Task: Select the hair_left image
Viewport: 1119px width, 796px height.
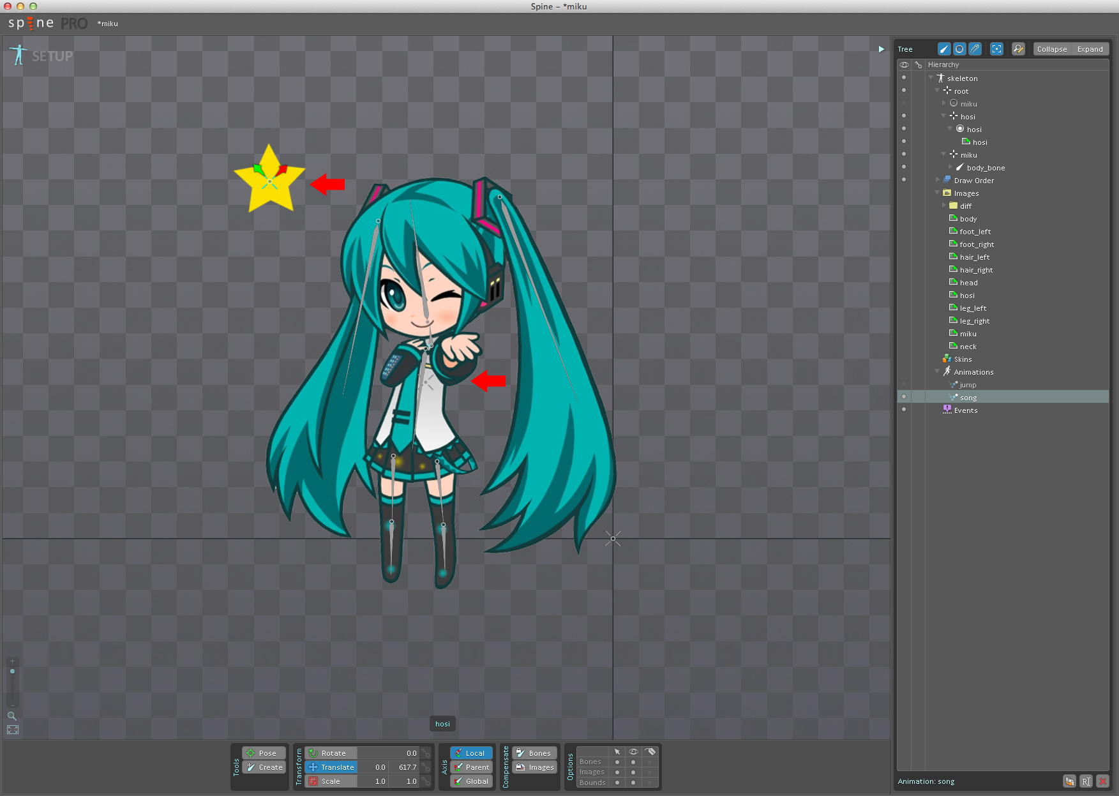Action: pos(975,257)
